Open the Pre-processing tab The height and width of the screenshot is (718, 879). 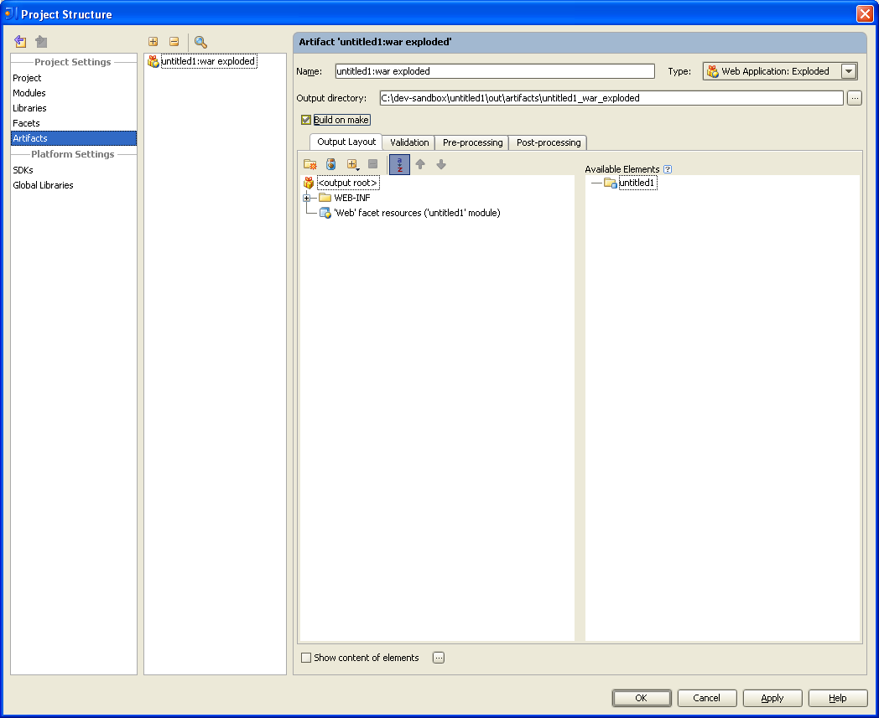[x=472, y=142]
